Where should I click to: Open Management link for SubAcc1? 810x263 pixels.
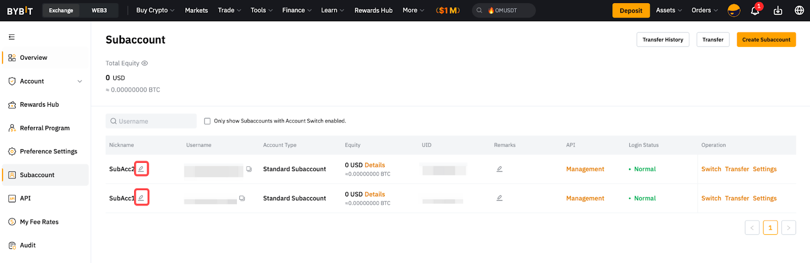point(585,198)
